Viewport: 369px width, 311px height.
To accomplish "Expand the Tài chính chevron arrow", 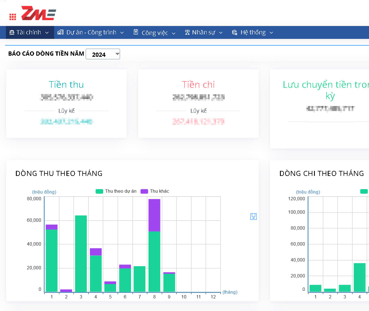I will tap(47, 33).
